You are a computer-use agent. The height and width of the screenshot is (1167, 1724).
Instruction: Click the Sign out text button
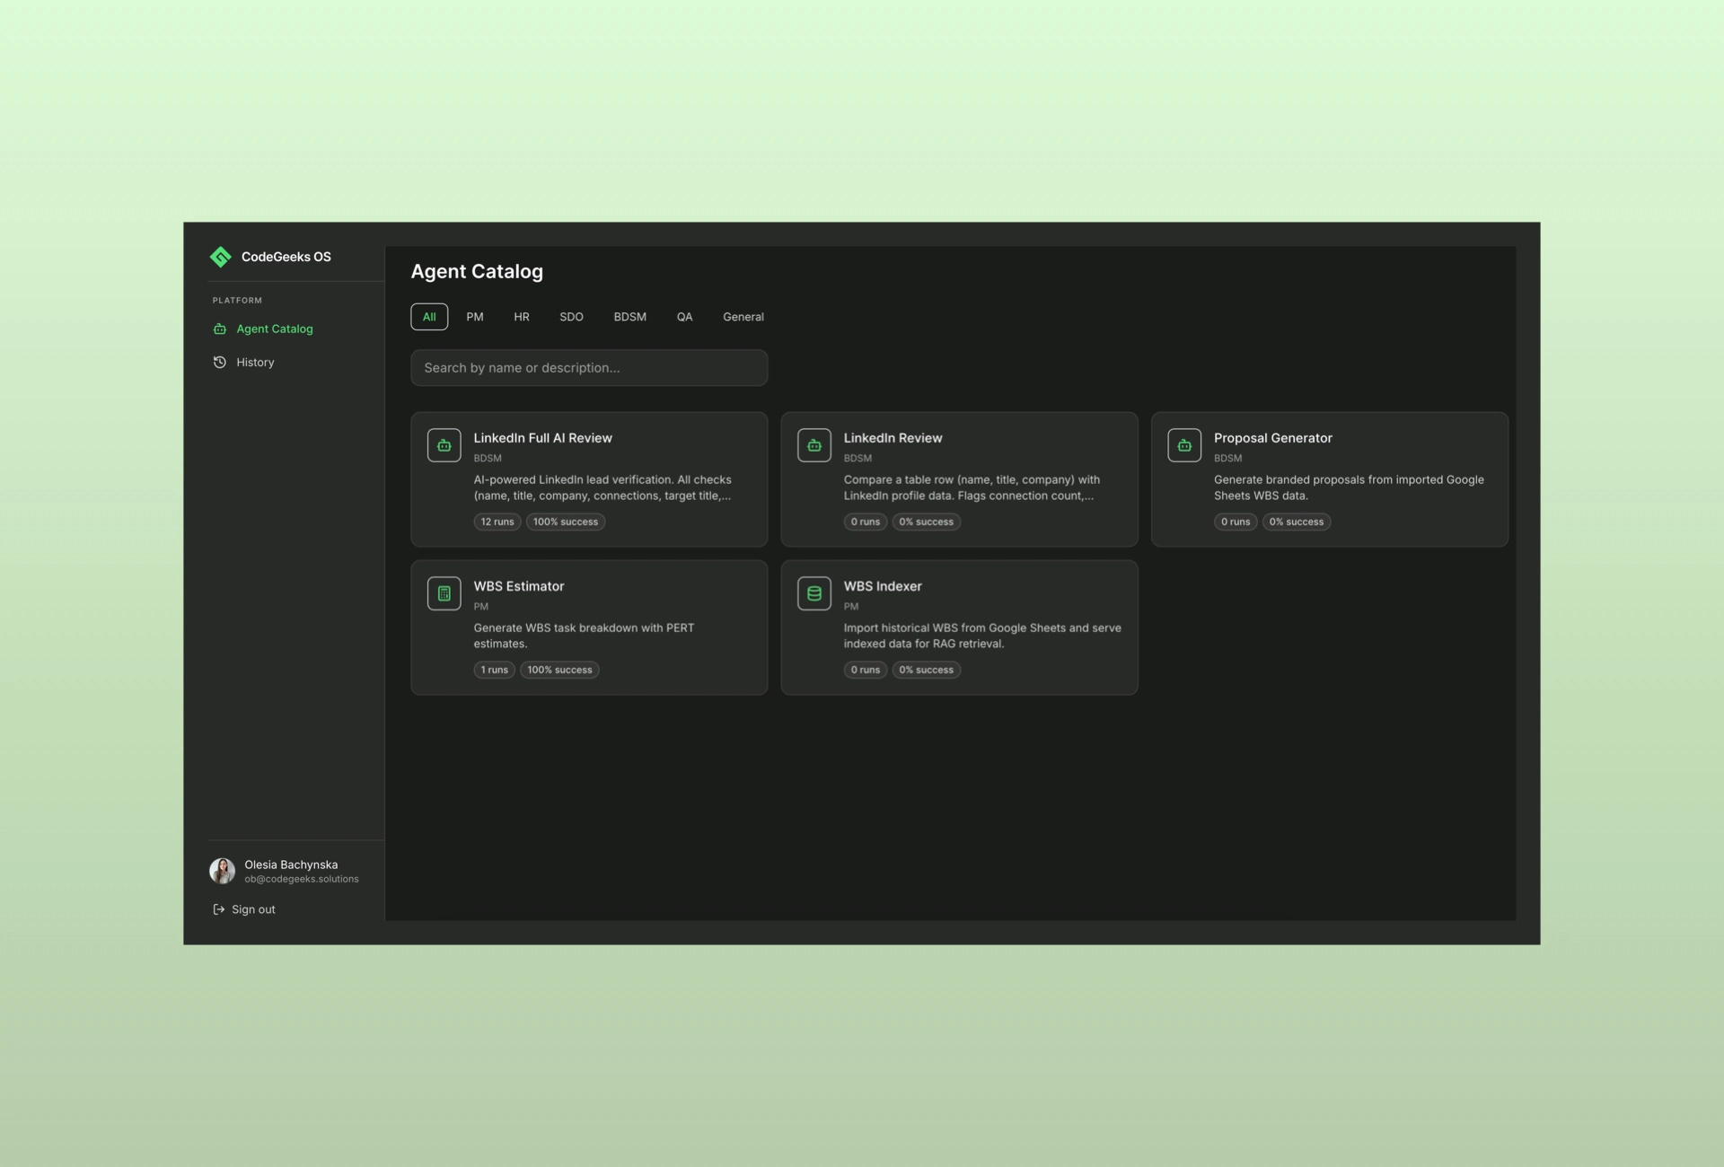click(253, 909)
